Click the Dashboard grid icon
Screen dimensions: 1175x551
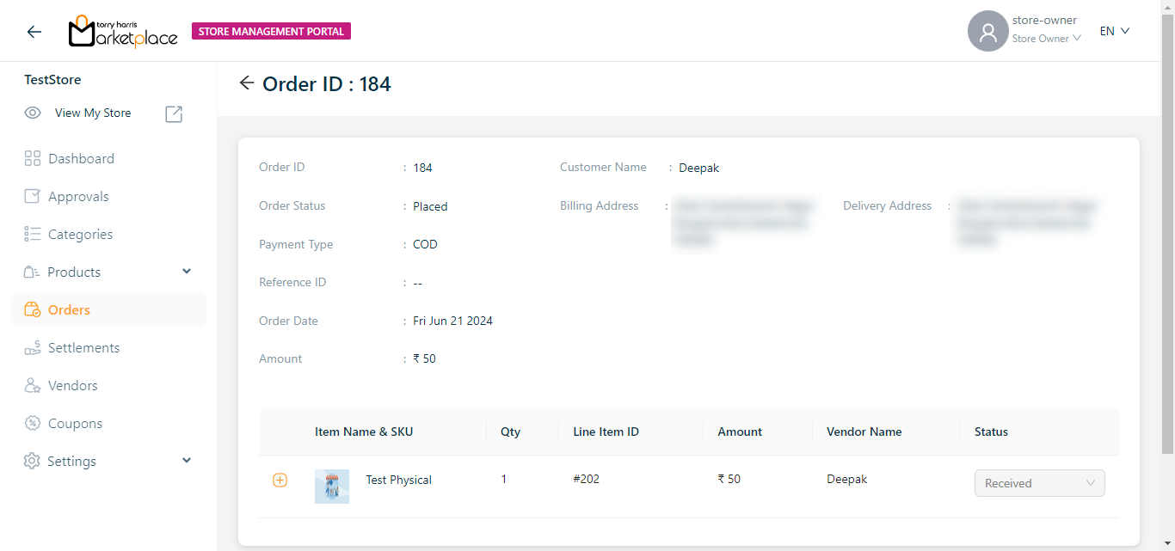(33, 158)
